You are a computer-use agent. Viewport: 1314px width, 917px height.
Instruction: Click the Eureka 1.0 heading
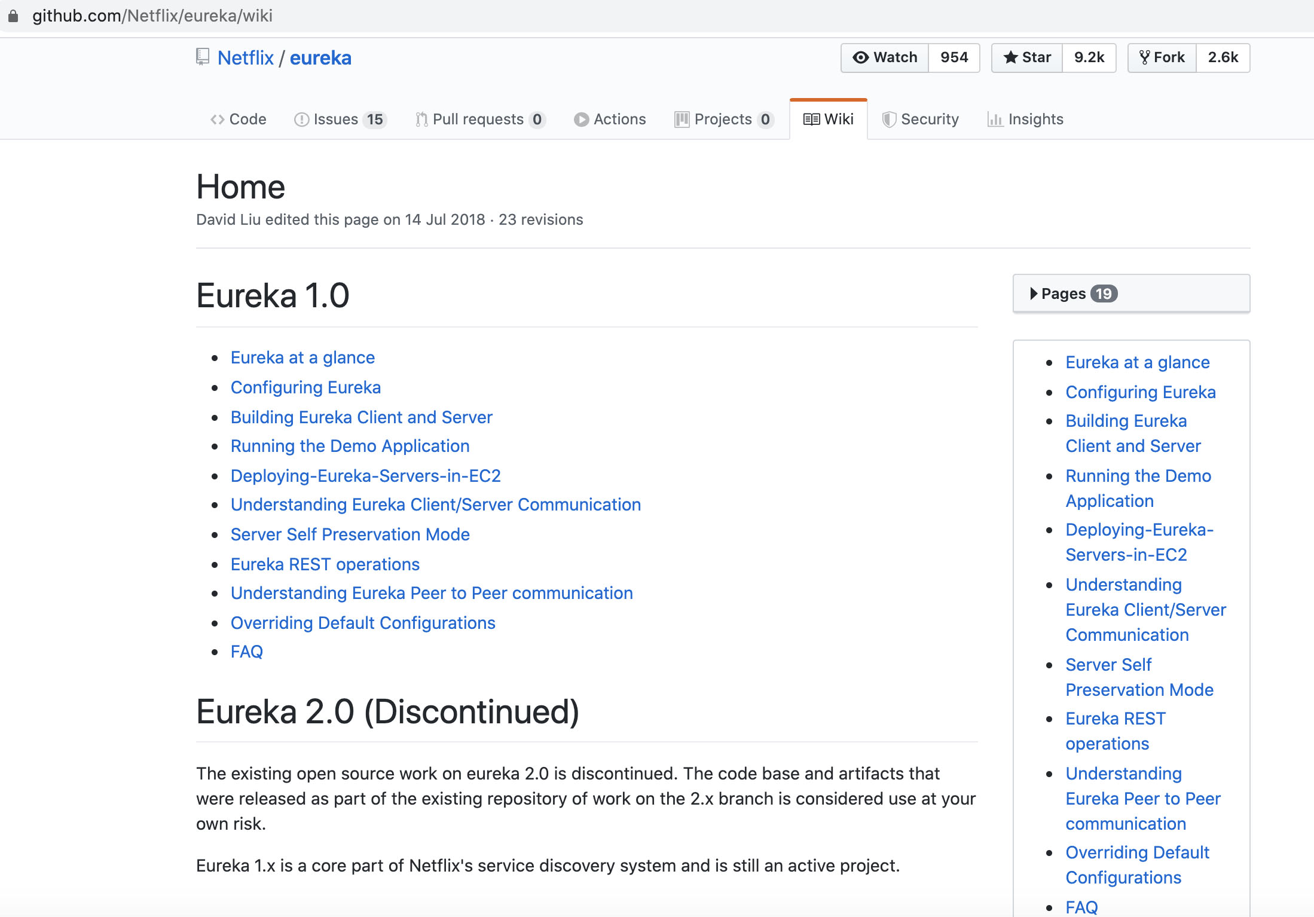pos(273,295)
